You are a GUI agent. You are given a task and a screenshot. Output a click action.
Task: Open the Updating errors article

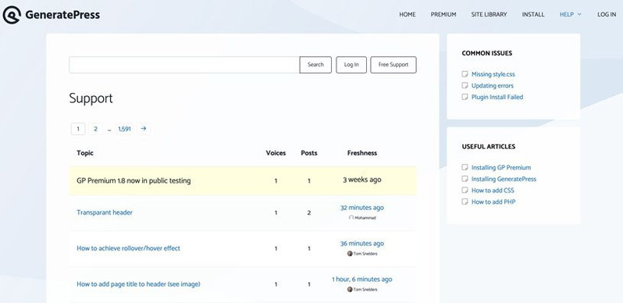[x=493, y=85]
